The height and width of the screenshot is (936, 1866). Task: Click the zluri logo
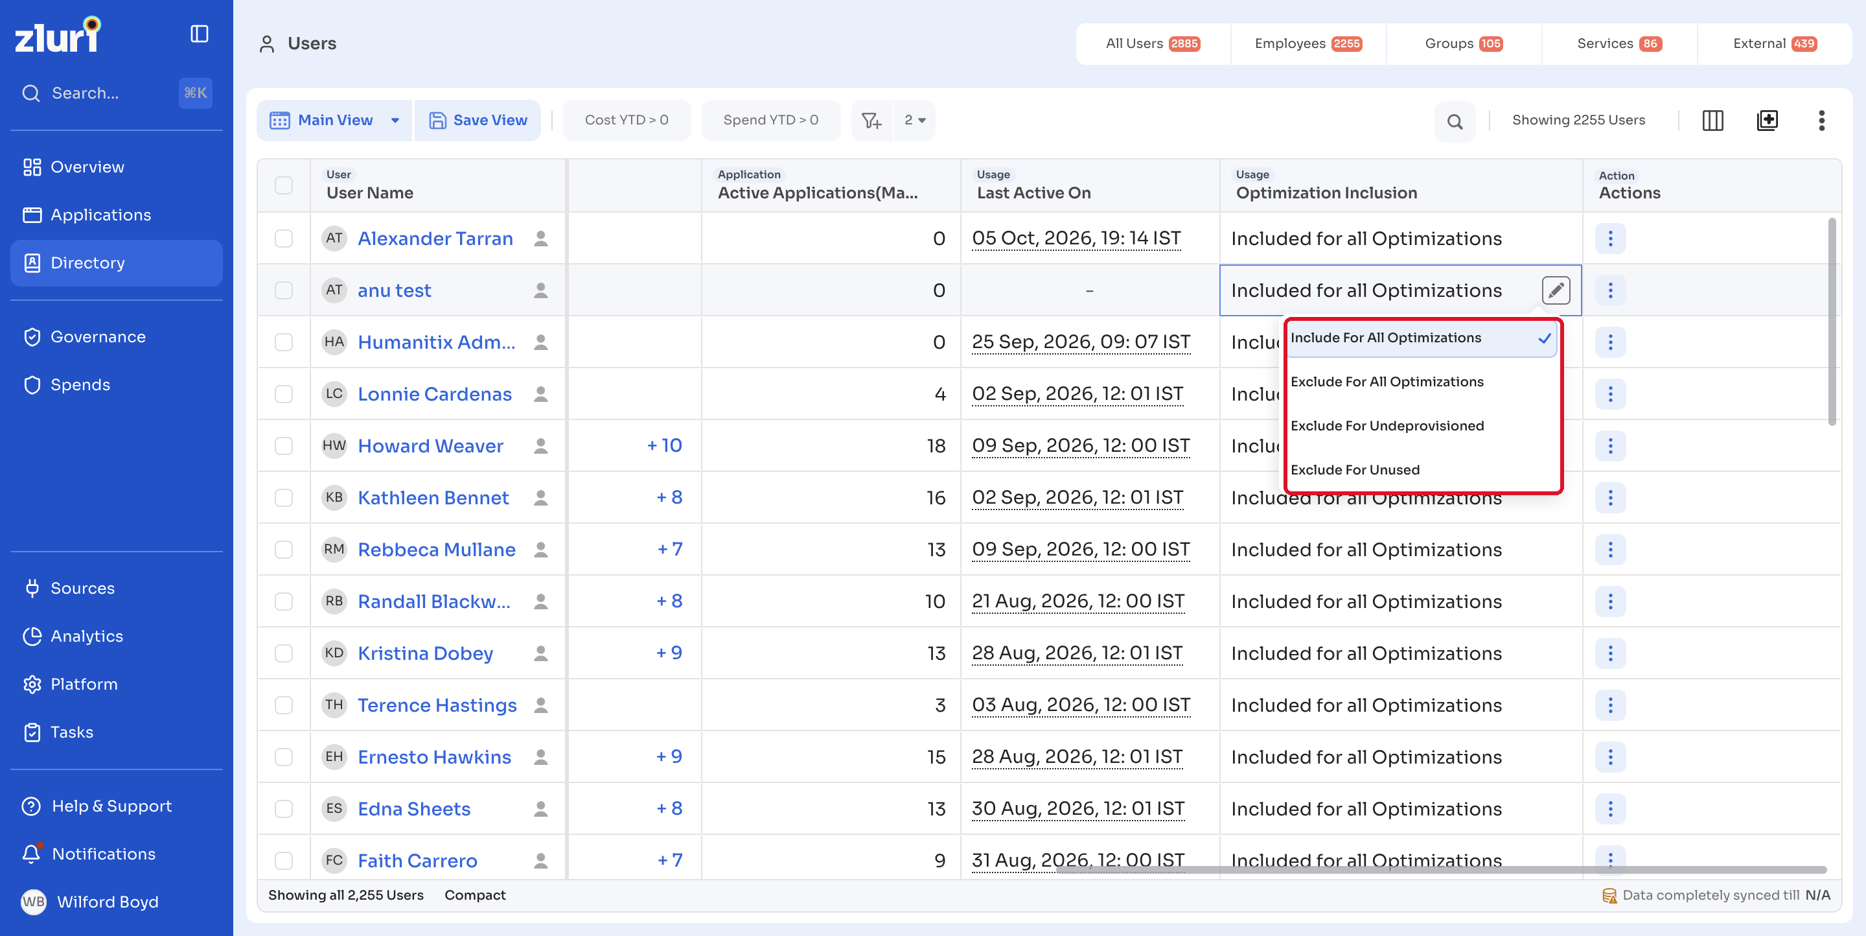point(58,34)
